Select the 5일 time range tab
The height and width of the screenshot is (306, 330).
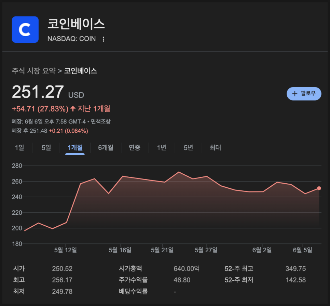click(46, 148)
